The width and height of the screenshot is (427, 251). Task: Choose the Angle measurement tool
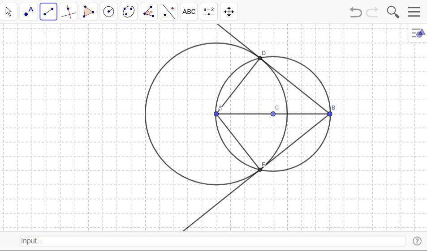pos(149,12)
